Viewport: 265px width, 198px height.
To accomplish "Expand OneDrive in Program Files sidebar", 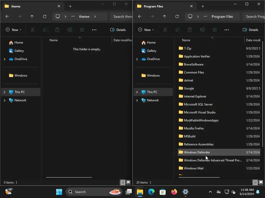I will 137,59.
